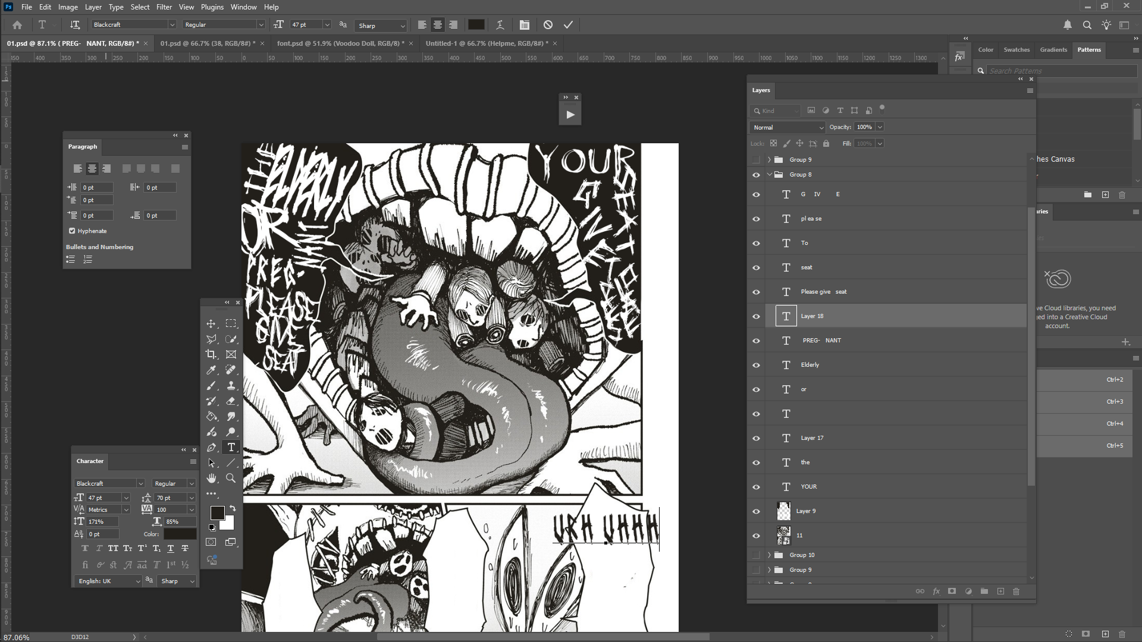Viewport: 1142px width, 642px height.
Task: Hide the 'pl ea se' text layer
Action: click(756, 219)
